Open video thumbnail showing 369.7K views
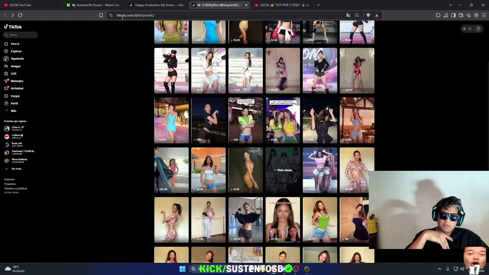The image size is (489, 275). click(357, 71)
